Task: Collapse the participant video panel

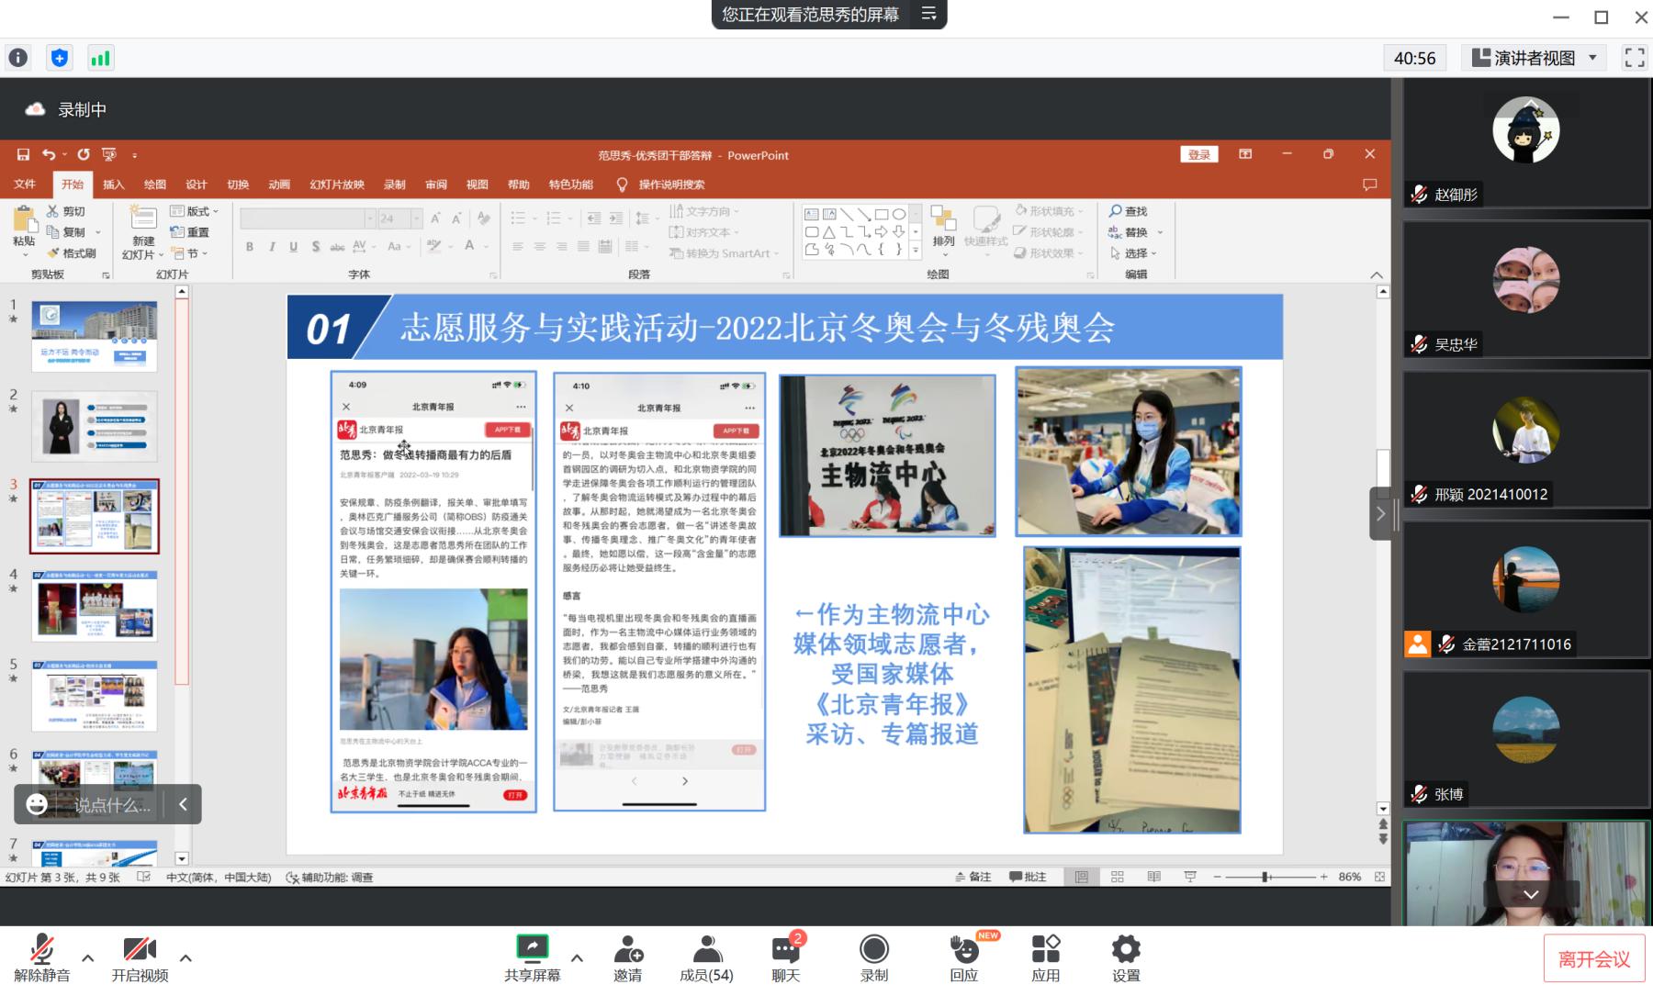Action: (x=1379, y=514)
